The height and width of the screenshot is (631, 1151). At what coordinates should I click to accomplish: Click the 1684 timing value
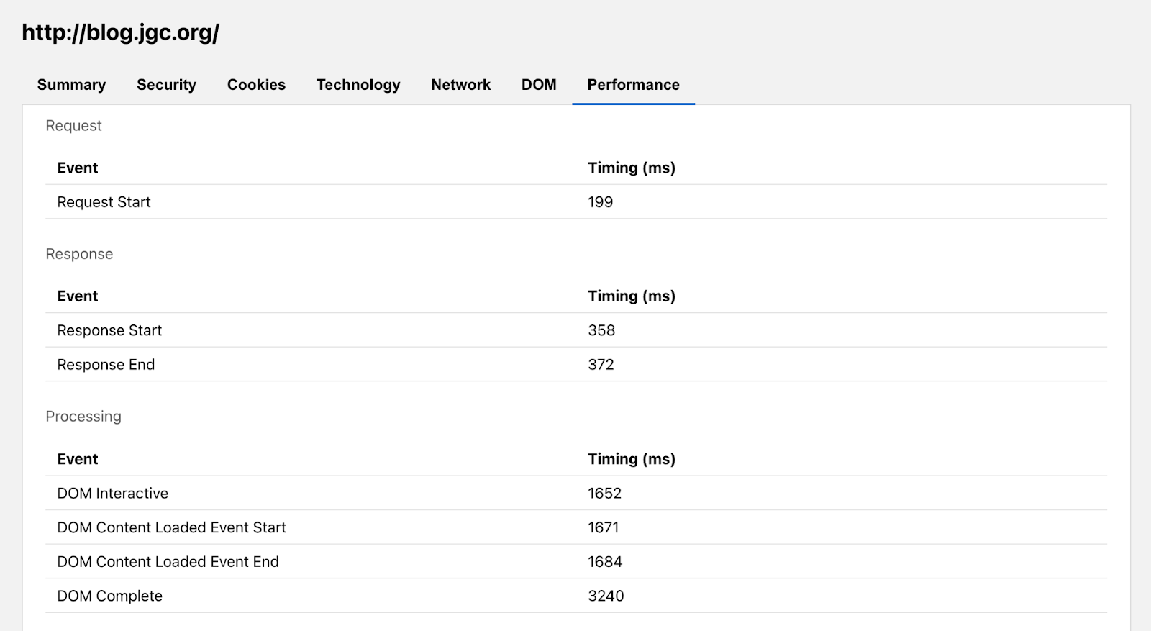(x=605, y=562)
